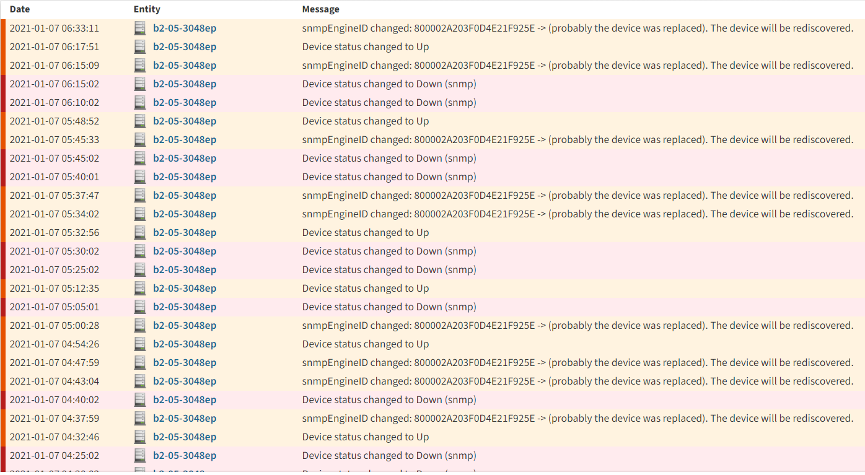Open the b2-05-3048ep link in the 04:54:26 row

(x=185, y=344)
